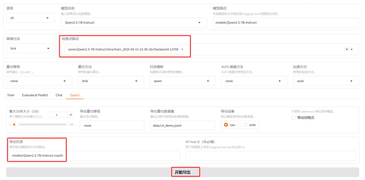Open the RoPE 插值方法 dropdown
Image resolution: width=365 pixels, height=180 pixels.
pos(254,81)
